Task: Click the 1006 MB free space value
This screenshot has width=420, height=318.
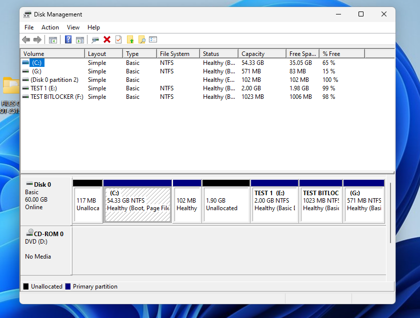Action: point(300,97)
